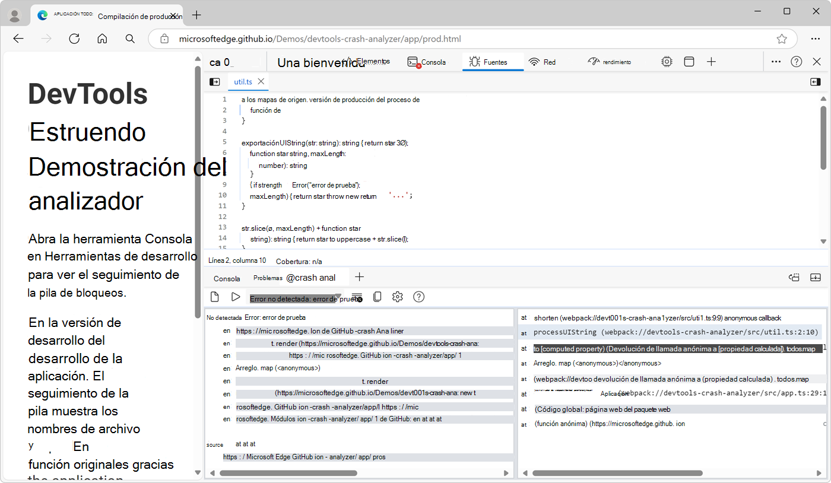831x483 pixels.
Task: Show the navigator sidebar pane in Sources
Action: click(215, 81)
